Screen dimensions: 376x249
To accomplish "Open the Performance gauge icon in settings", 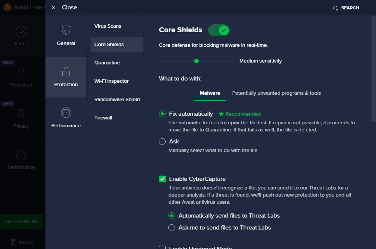I will point(66,113).
